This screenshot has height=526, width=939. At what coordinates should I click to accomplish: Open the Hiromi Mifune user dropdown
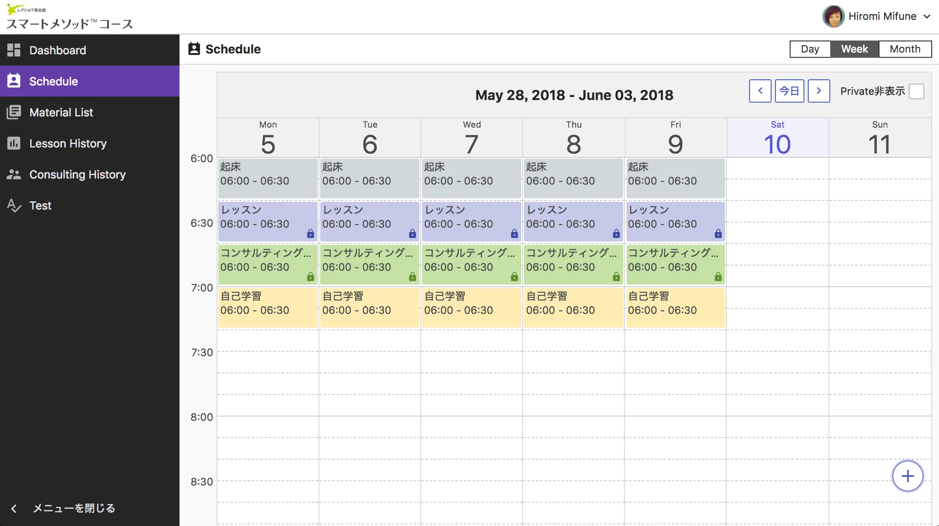[926, 16]
